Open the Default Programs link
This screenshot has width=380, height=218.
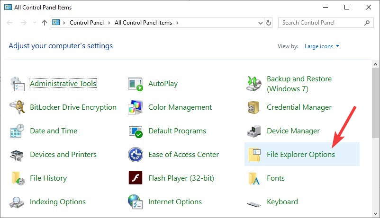pyautogui.click(x=177, y=131)
